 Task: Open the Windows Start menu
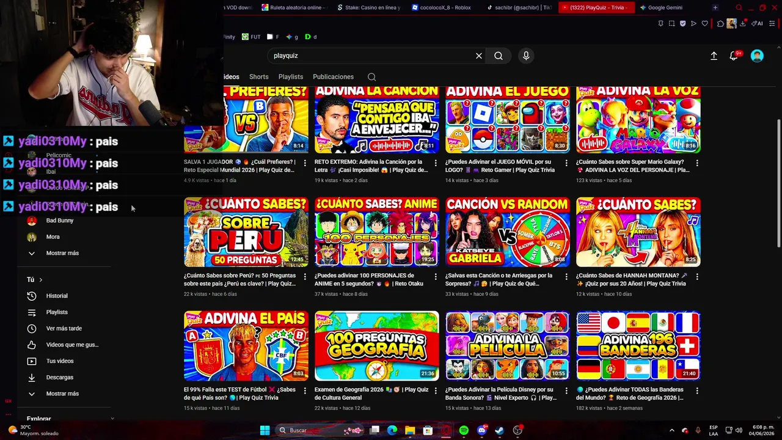[x=265, y=430]
